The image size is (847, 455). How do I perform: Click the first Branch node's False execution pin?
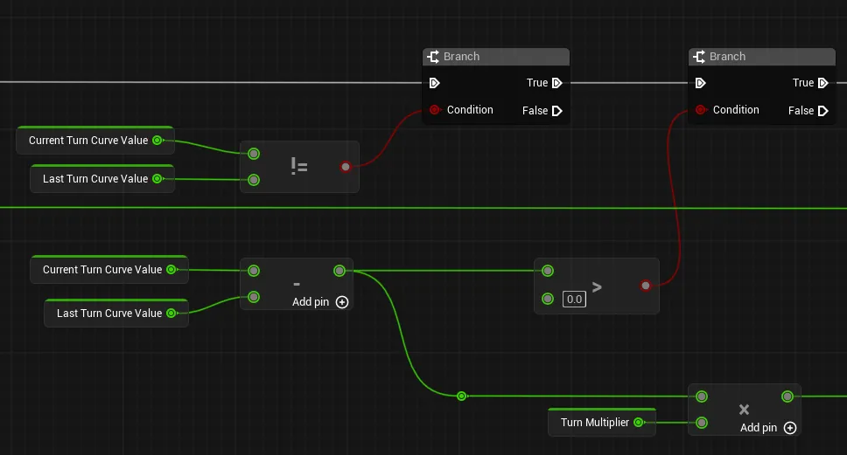[556, 111]
